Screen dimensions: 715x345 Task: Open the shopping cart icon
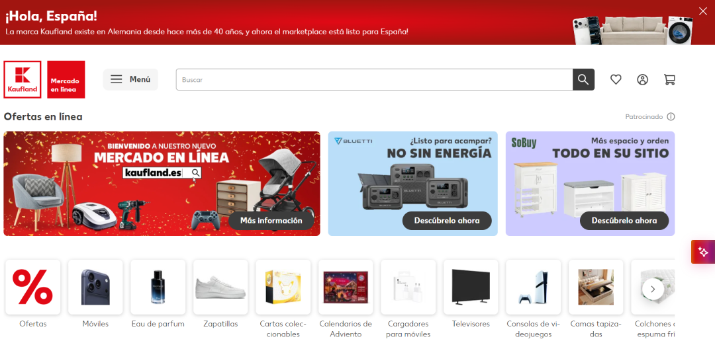coord(669,80)
